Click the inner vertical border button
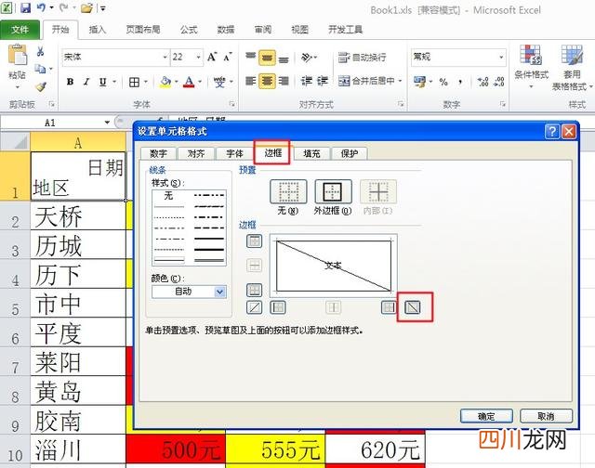 pyautogui.click(x=333, y=307)
